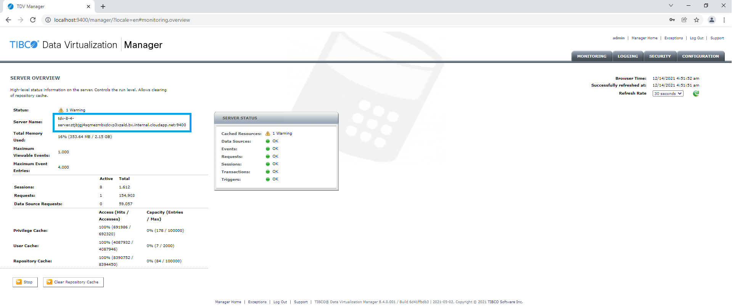Viewport: 732px width, 307px height.
Task: Click the site information icon beside URL
Action: pos(48,20)
